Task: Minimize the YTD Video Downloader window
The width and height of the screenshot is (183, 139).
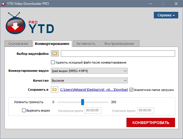Action: 150,4
